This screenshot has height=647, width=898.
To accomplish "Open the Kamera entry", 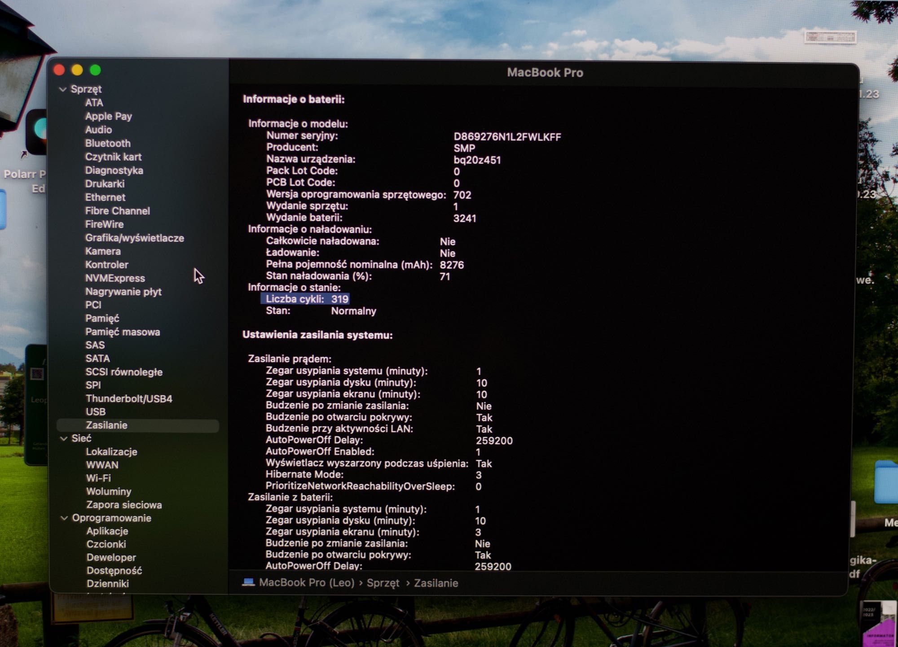I will point(103,251).
